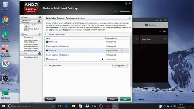Open the PowerPlay settings page

point(28,38)
